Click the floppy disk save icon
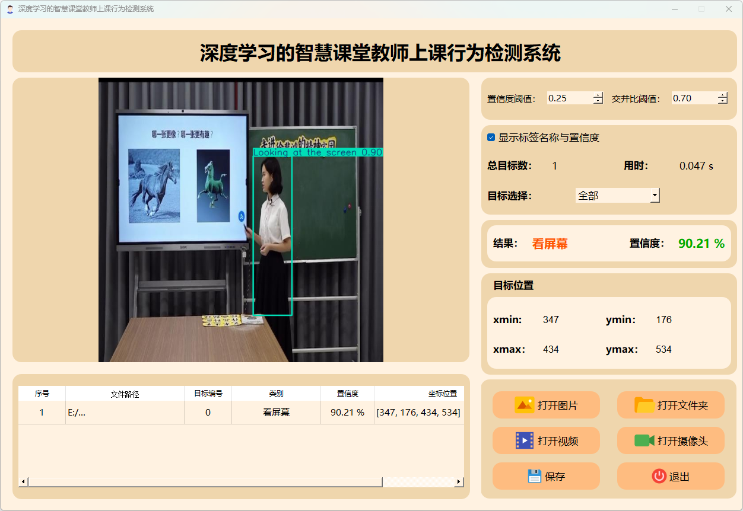The height and width of the screenshot is (511, 743). tap(534, 476)
